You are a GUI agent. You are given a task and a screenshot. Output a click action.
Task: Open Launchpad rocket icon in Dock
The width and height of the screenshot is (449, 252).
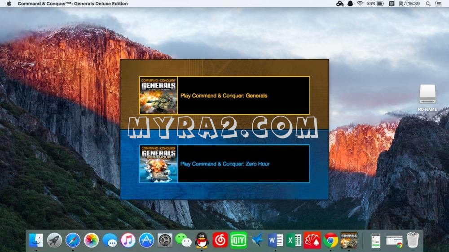[54, 240]
